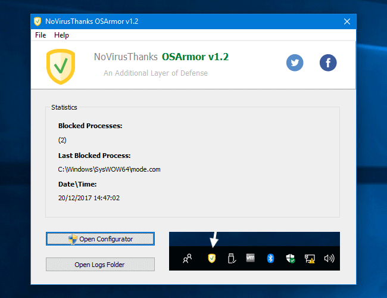The image size is (387, 298).
Task: Open the Twitter link icon
Action: coord(295,63)
